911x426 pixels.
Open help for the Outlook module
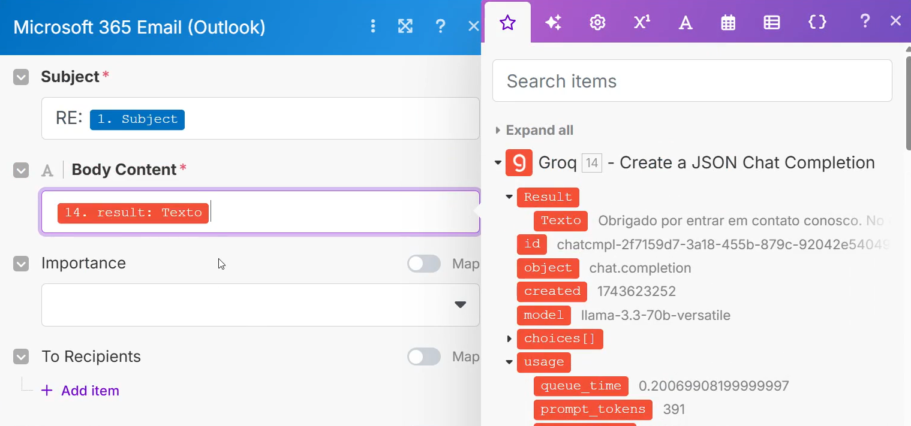tap(440, 26)
